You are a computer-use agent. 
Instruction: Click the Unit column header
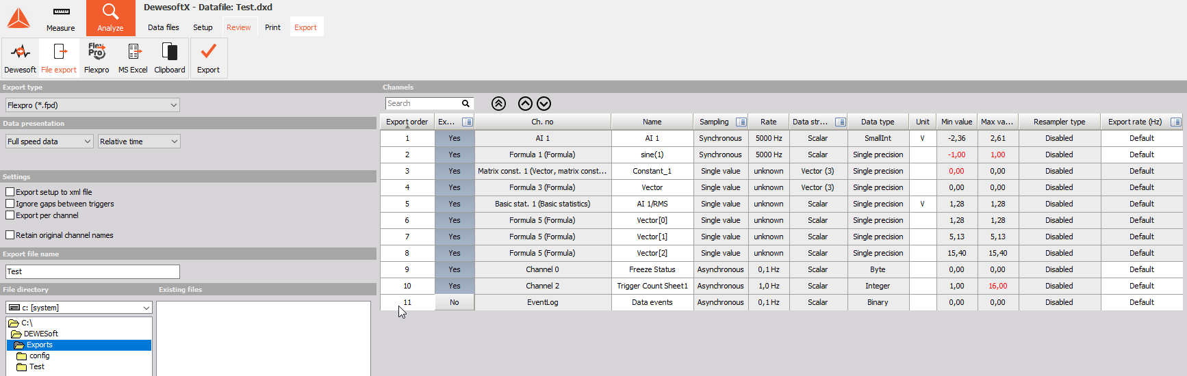923,122
